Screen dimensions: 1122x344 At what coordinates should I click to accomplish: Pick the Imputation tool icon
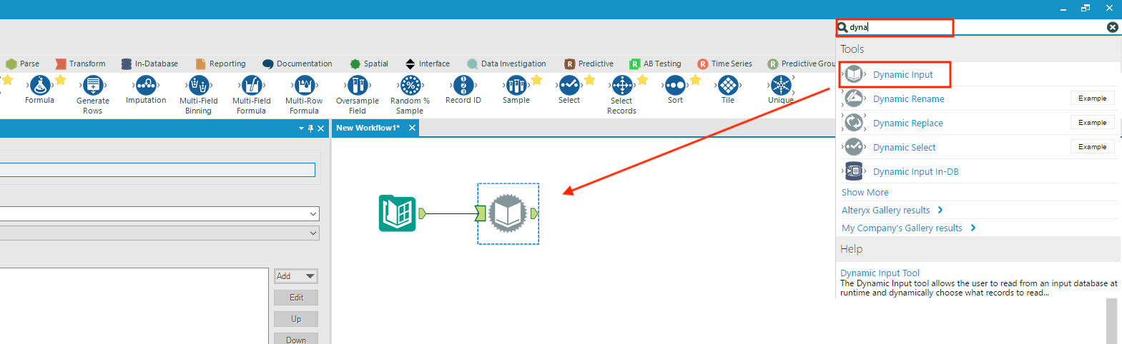pos(146,86)
